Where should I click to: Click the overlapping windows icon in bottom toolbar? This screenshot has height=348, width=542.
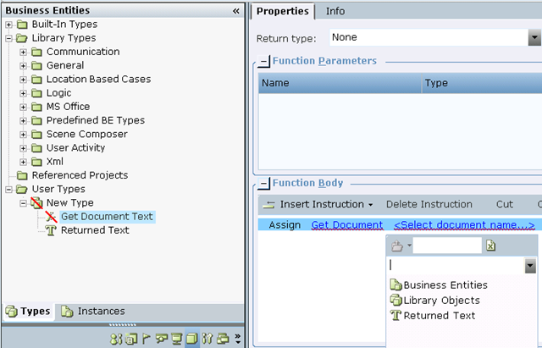223,339
